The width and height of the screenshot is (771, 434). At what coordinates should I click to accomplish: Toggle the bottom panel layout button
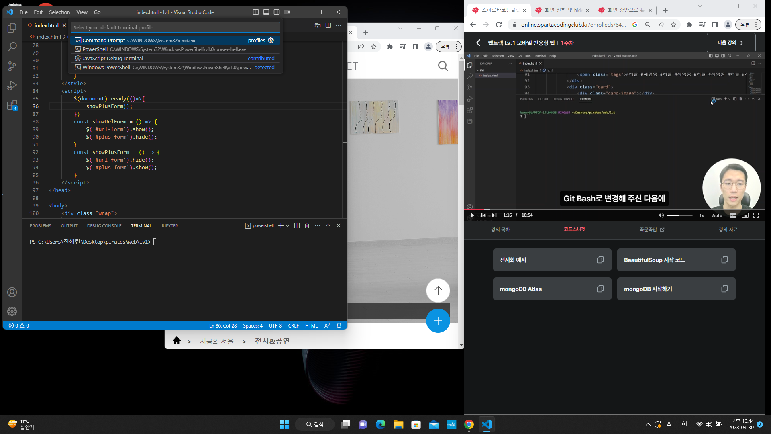[x=266, y=12]
